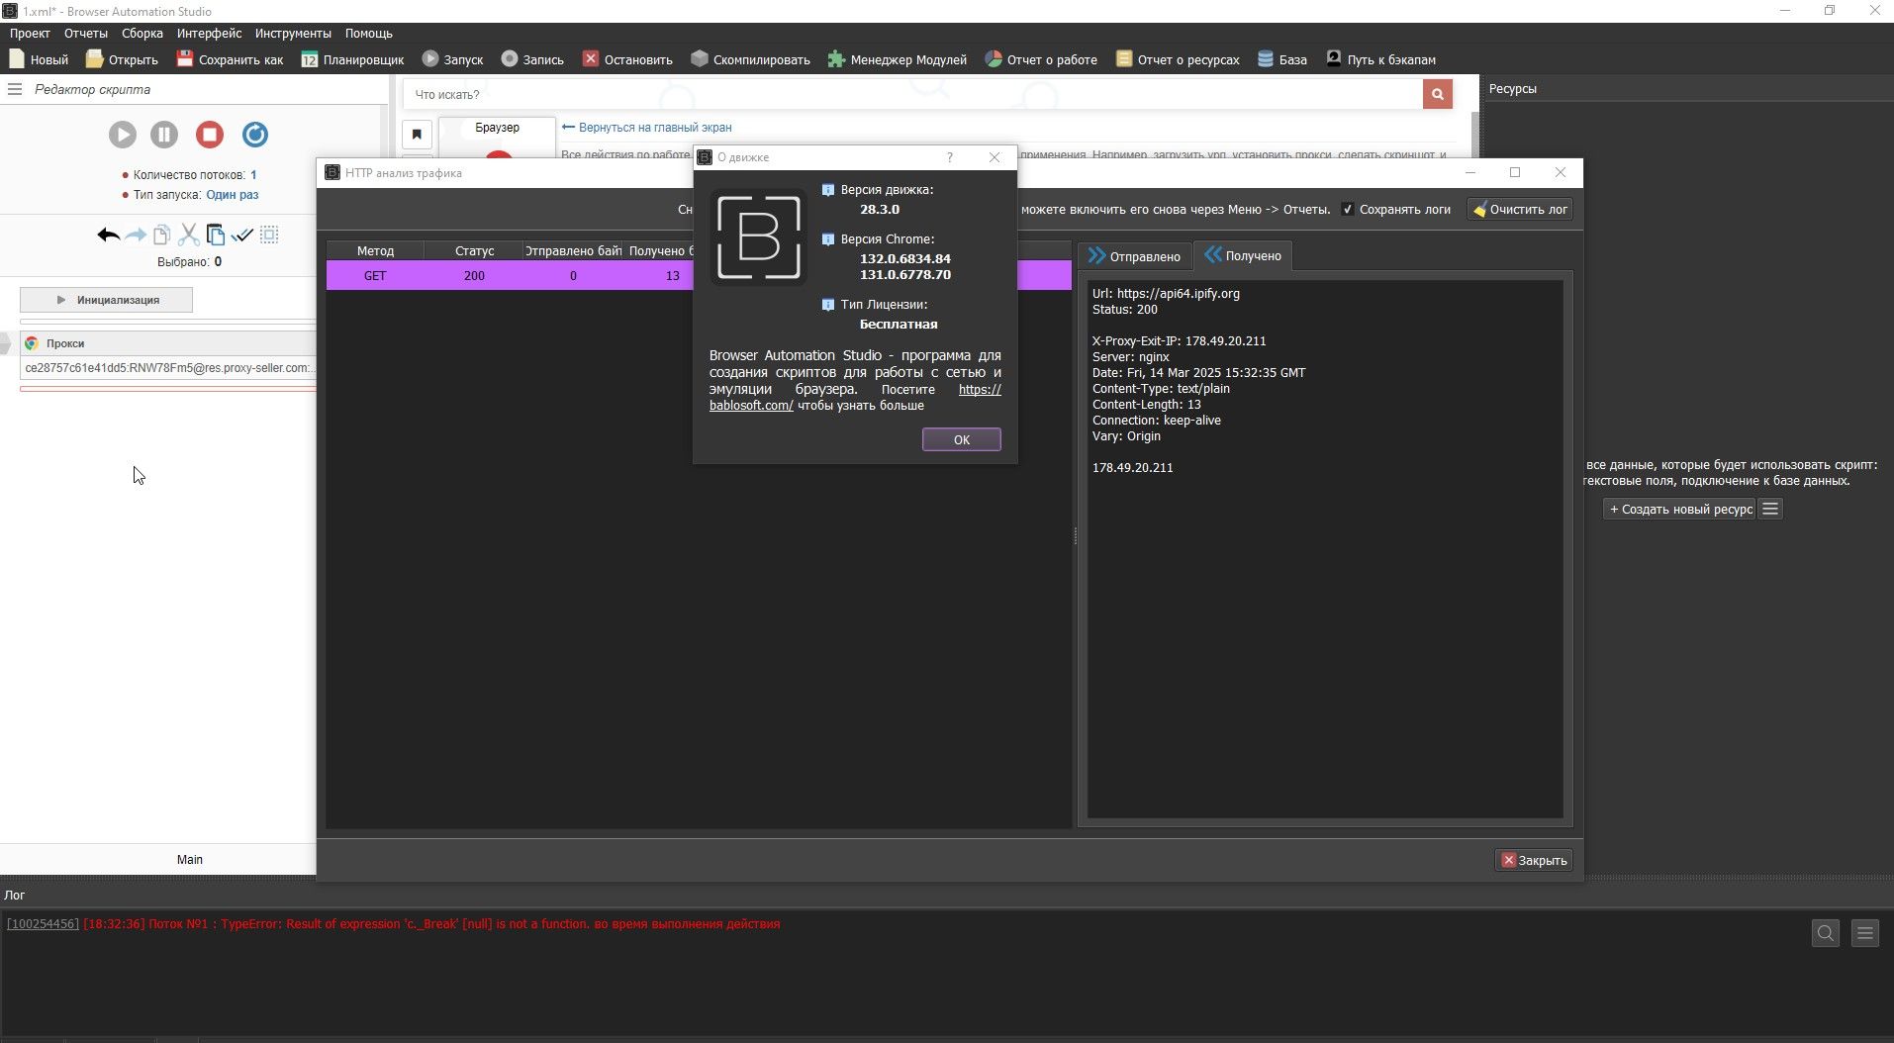
Task: Click the Что искать search field
Action: click(x=910, y=95)
